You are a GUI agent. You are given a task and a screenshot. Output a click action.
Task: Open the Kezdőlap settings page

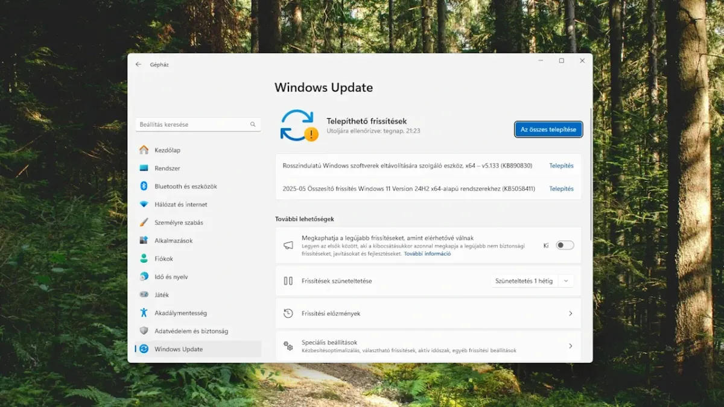(198, 150)
